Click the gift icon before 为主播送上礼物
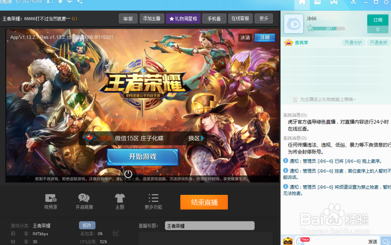The height and width of the screenshot is (245, 391). point(295,99)
